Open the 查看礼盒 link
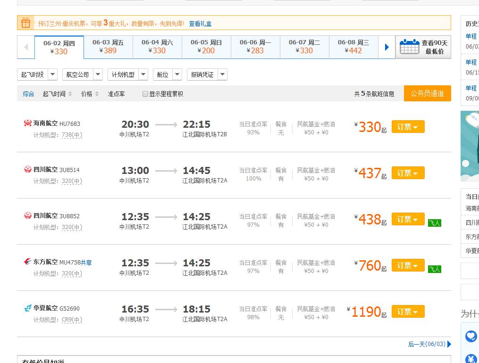Viewport: 479px width, 363px height. coord(200,24)
